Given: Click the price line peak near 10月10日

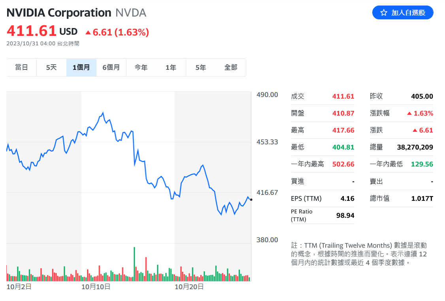Looking at the screenshot, I should [x=103, y=113].
